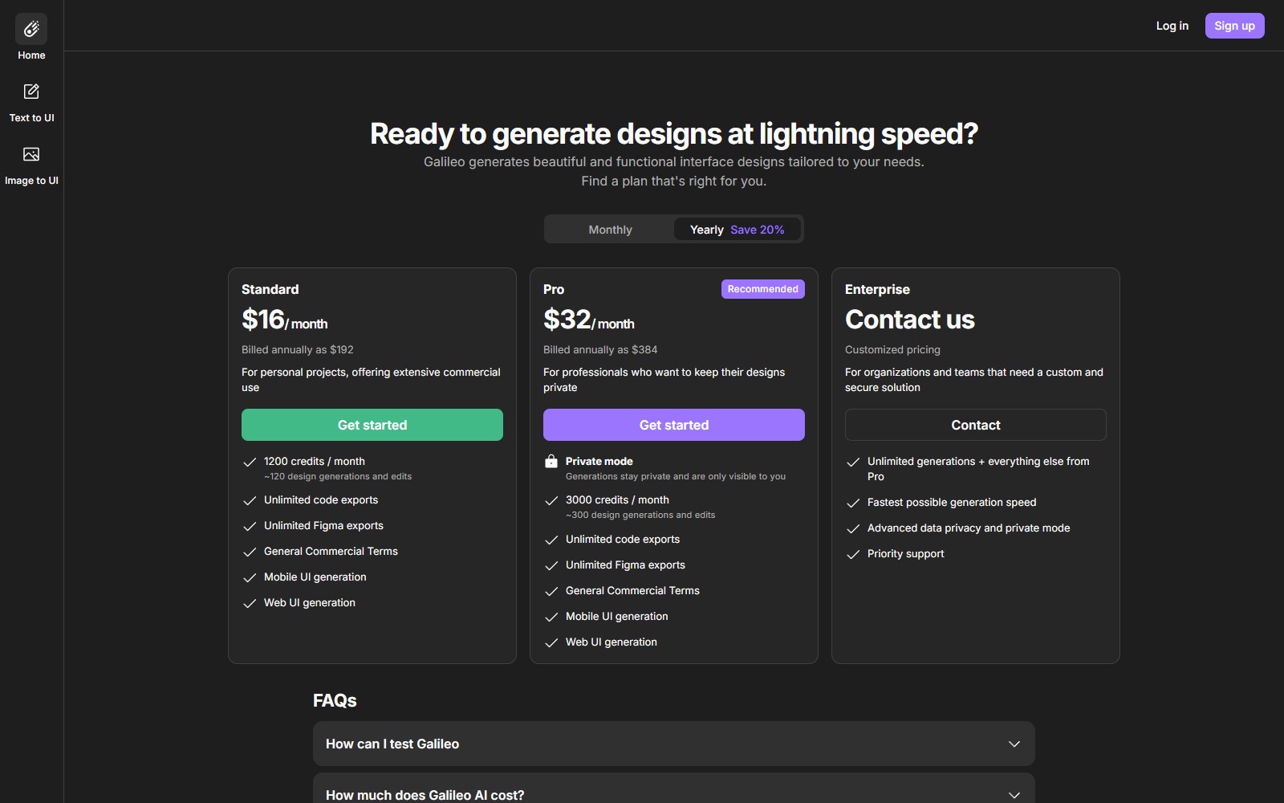This screenshot has width=1284, height=803.
Task: Click checkmark beside 1200 credits / month
Action: point(250,463)
